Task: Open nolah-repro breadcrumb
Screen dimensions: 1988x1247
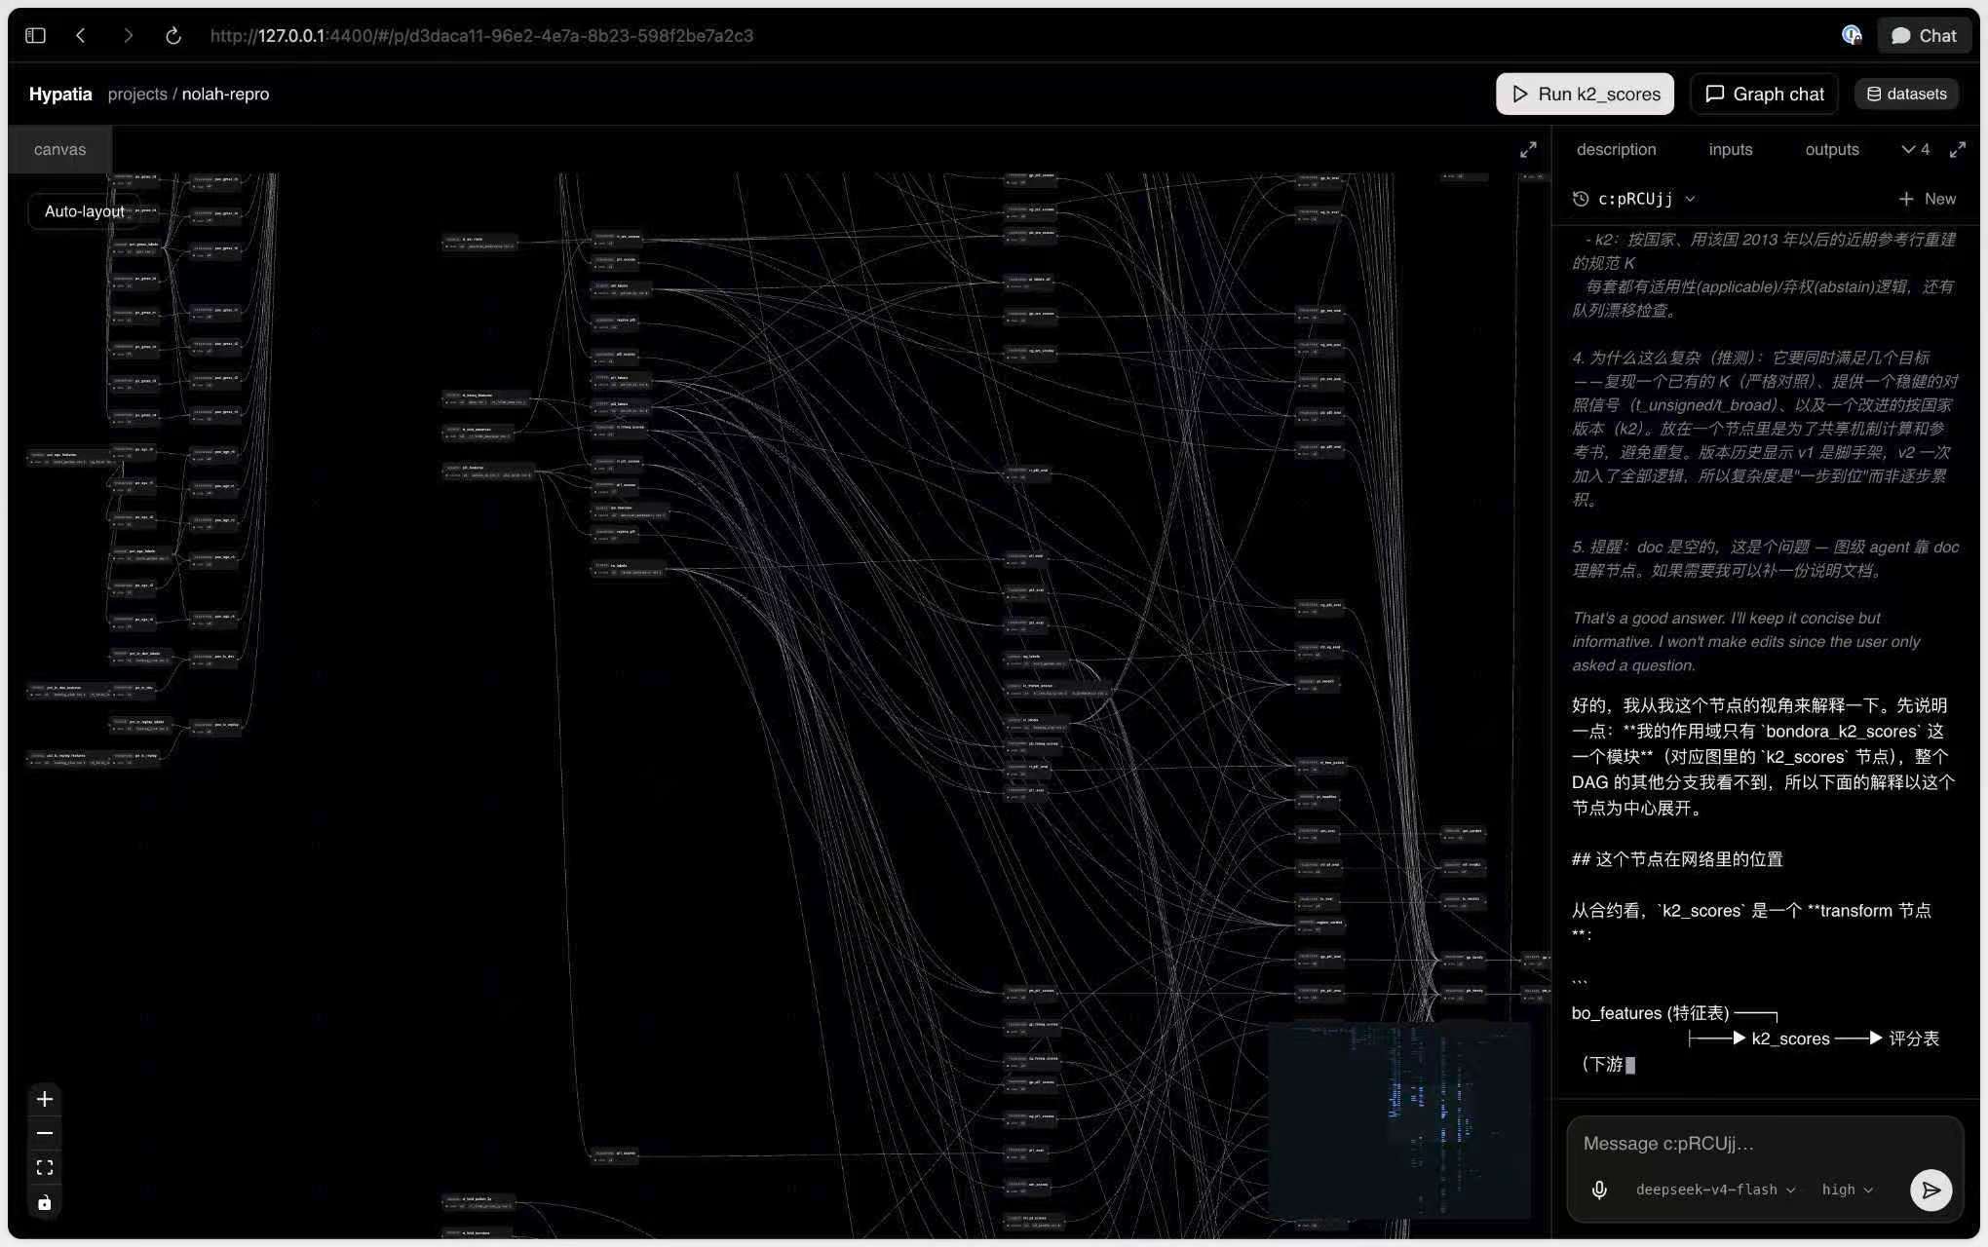Action: [225, 94]
